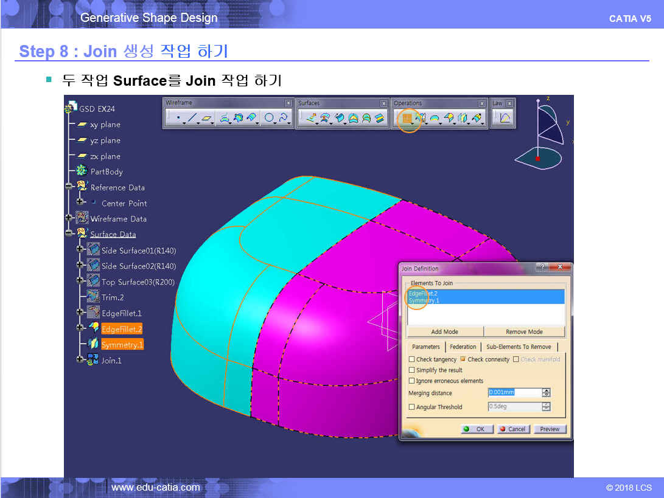Viewport: 664px width, 498px height.
Task: Enable the Angular Threshold checkbox
Action: (x=412, y=407)
